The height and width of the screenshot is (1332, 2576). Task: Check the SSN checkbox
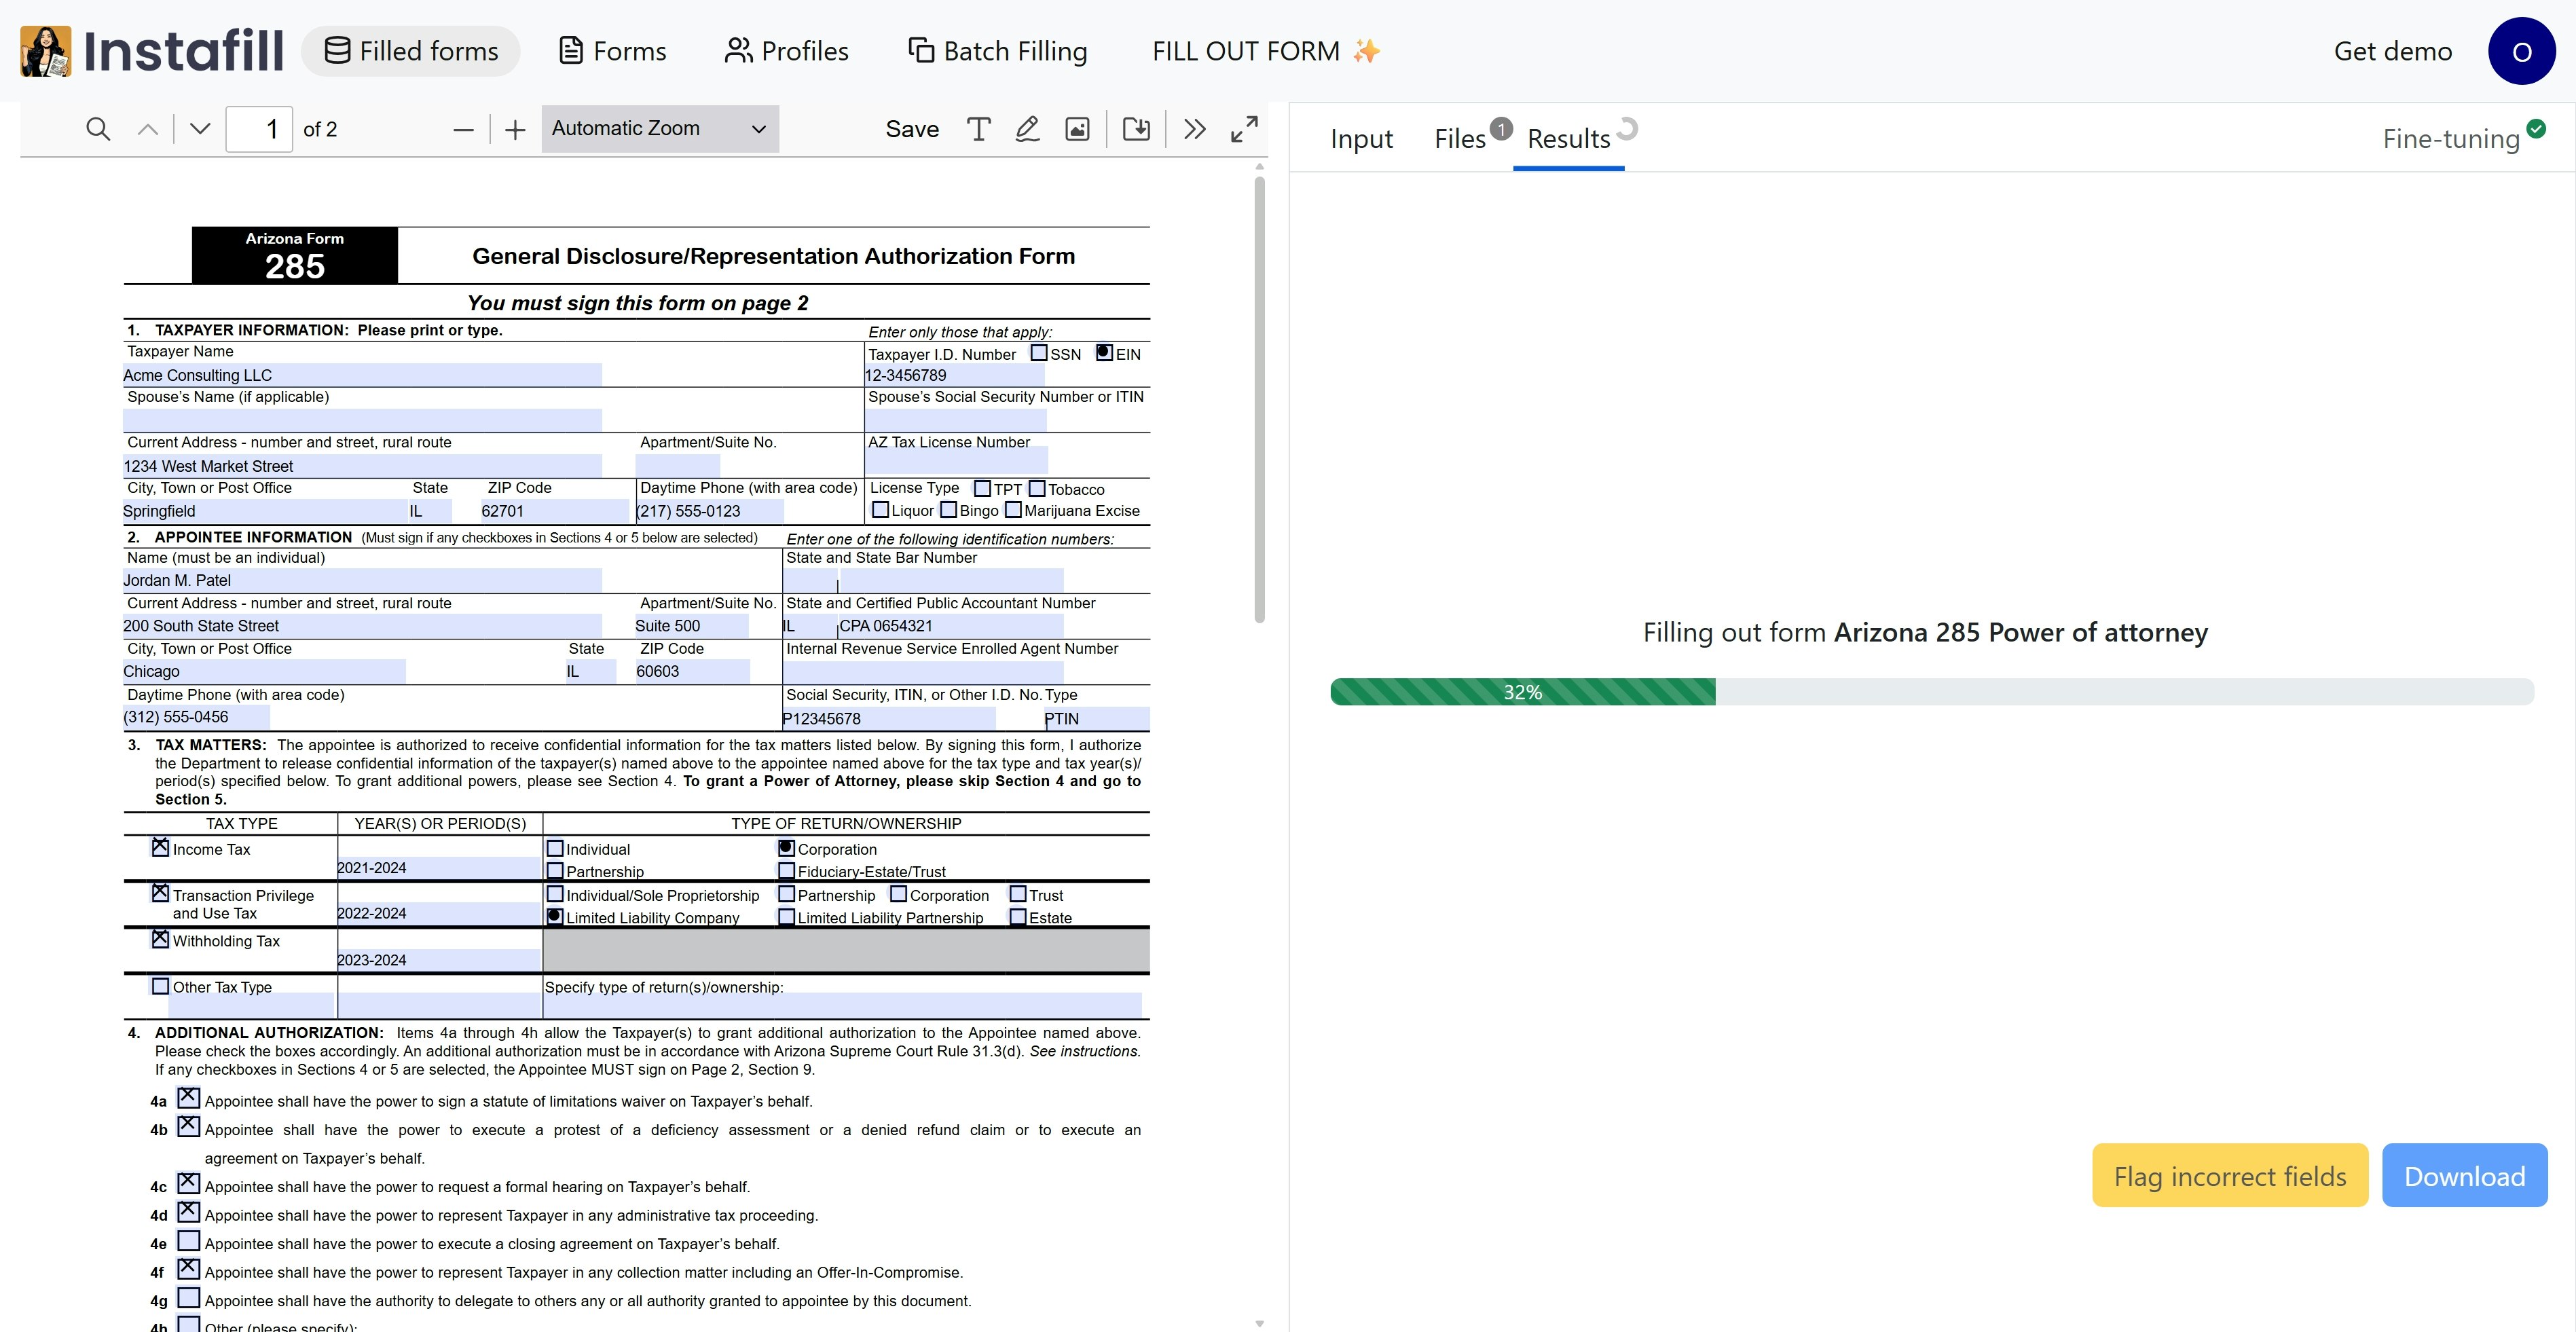point(1039,353)
